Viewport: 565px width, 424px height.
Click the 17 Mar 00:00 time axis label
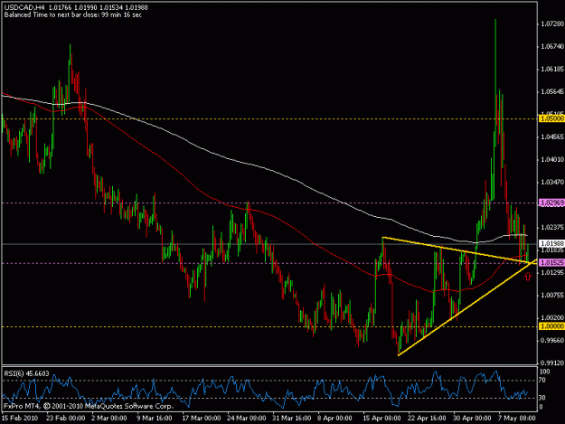point(201,418)
